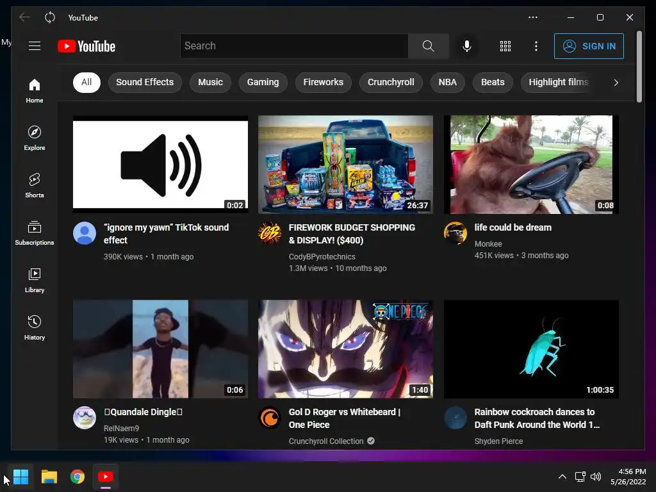Show hidden tray icons chevron

coord(562,477)
